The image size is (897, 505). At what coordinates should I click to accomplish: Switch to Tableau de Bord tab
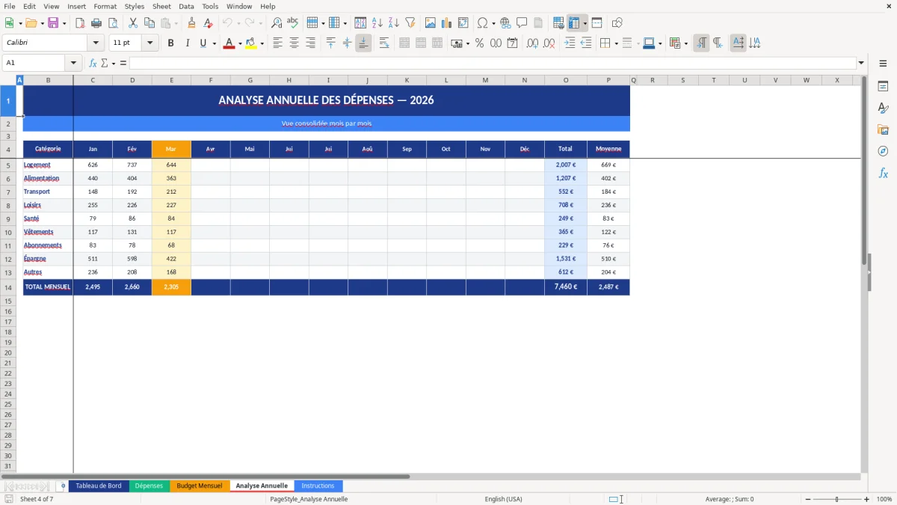pyautogui.click(x=99, y=486)
